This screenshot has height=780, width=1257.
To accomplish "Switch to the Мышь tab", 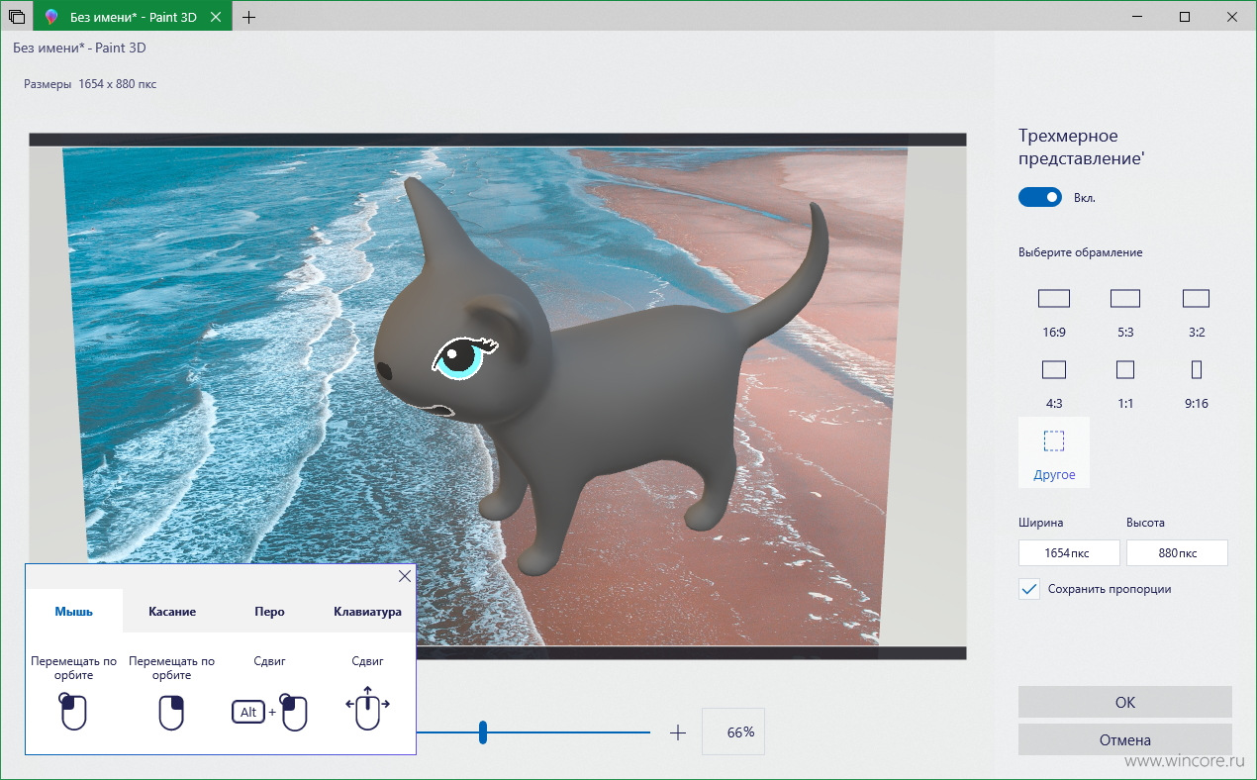I will click(74, 611).
